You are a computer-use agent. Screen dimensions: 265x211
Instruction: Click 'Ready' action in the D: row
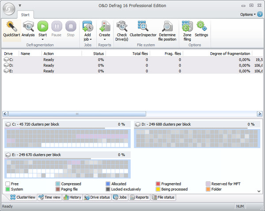(49, 65)
